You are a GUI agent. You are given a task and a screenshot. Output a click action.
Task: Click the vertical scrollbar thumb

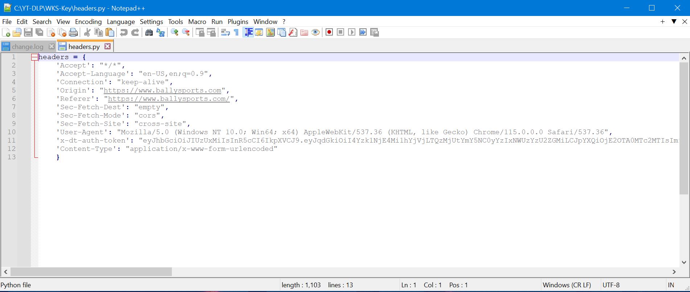pyautogui.click(x=684, y=128)
